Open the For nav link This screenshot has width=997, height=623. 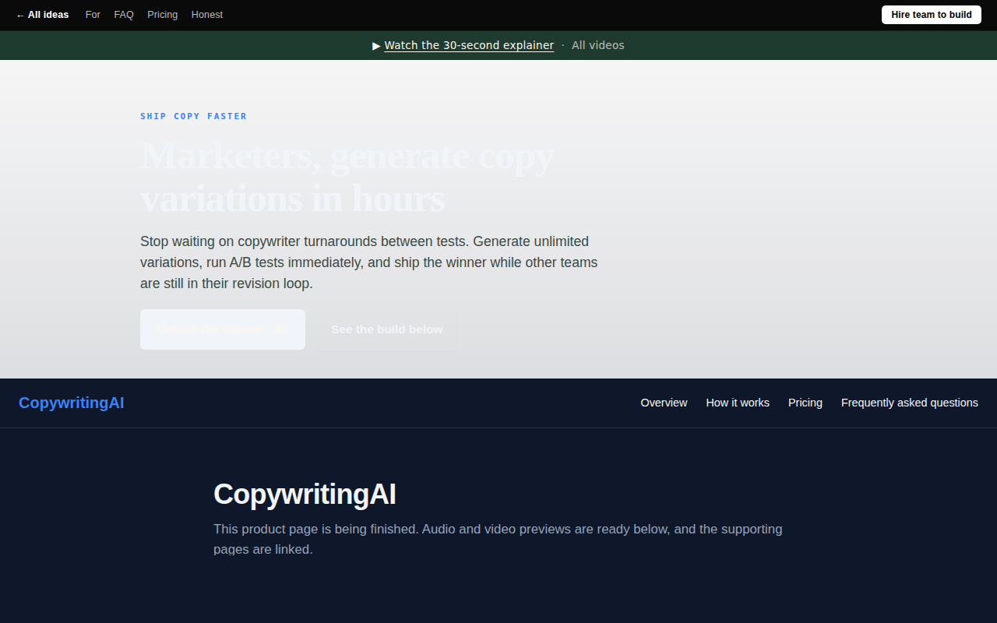(93, 15)
